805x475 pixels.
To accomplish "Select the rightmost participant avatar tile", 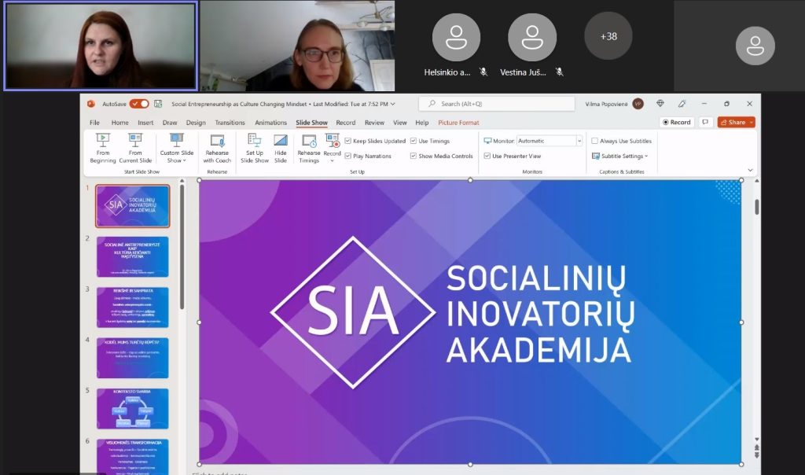I will point(755,46).
